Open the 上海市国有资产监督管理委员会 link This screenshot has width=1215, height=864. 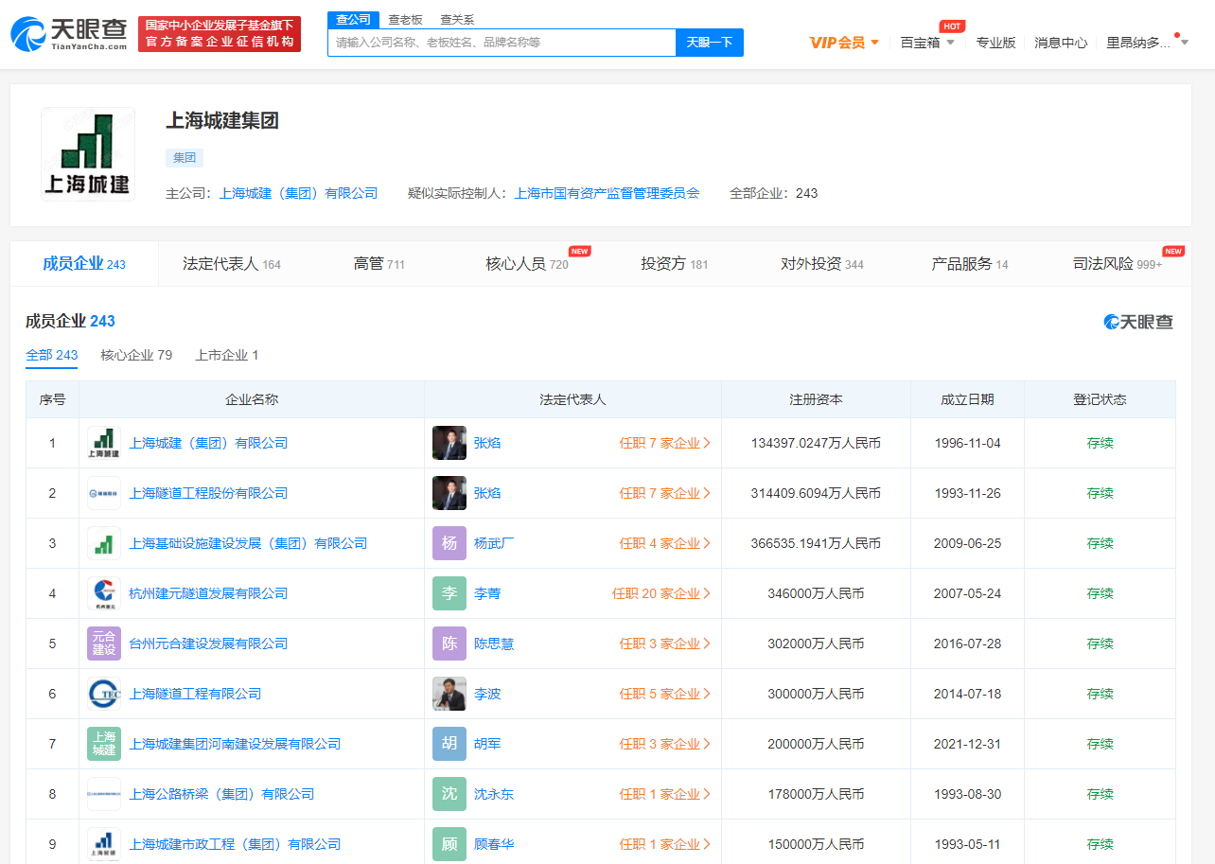pos(607,193)
